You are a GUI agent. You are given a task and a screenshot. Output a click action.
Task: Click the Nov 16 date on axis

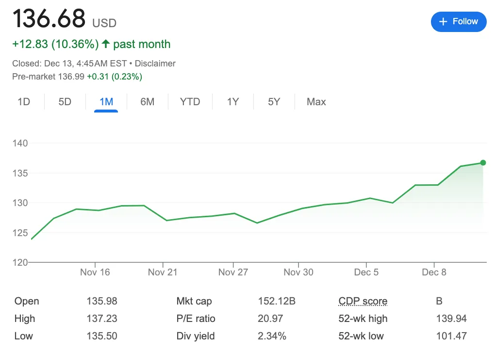pos(95,272)
